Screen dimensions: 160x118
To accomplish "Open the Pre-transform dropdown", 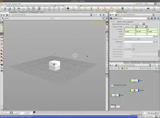I will 138,24.
